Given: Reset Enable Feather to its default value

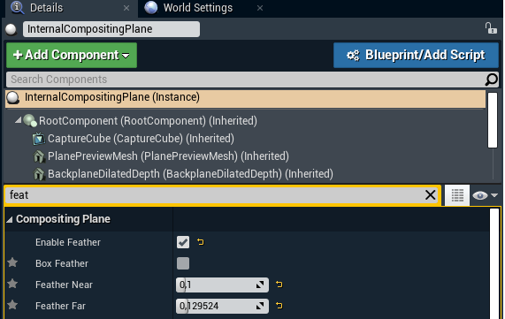Looking at the screenshot, I should (x=201, y=242).
